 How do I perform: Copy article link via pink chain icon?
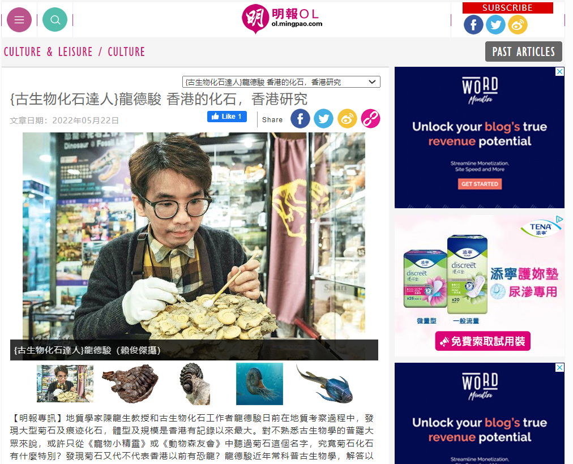click(x=370, y=119)
